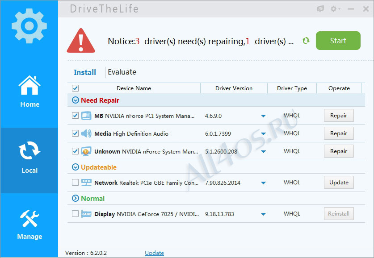The width and height of the screenshot is (374, 258).
Task: Click the WHQL type in the Media row
Action: tap(292, 133)
